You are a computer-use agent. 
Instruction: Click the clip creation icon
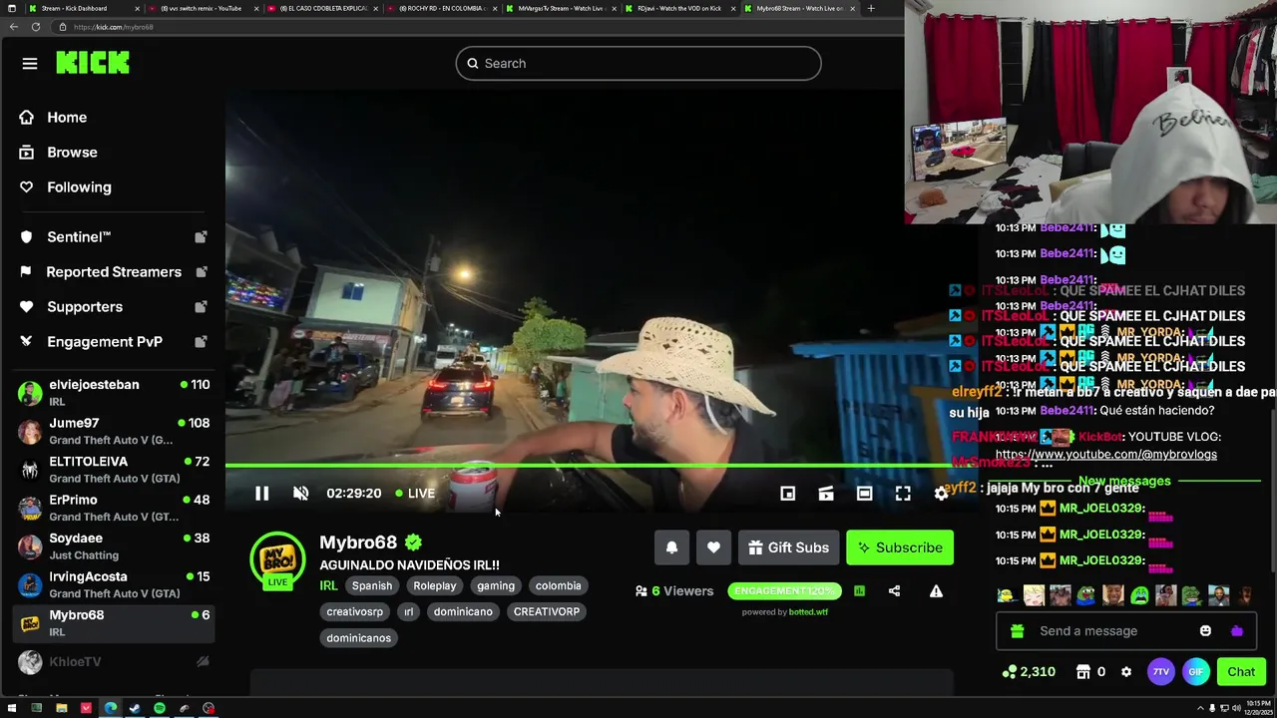[826, 494]
